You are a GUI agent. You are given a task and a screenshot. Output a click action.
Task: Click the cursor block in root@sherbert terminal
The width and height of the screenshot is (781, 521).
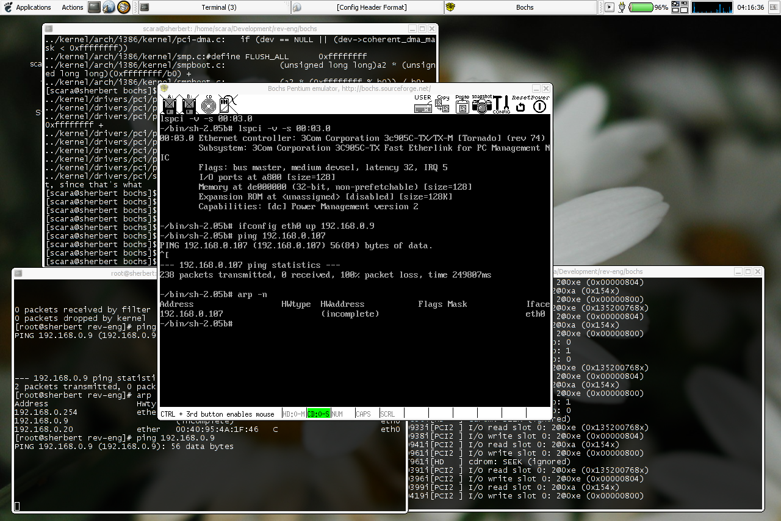point(17,506)
